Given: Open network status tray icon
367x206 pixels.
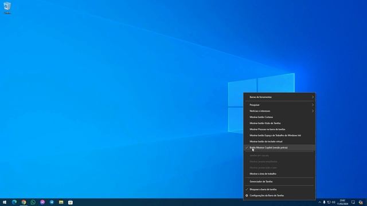Looking at the screenshot, I should point(329,202).
